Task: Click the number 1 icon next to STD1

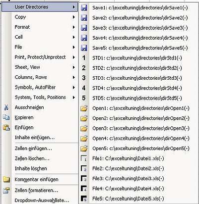Action: [x=84, y=58]
